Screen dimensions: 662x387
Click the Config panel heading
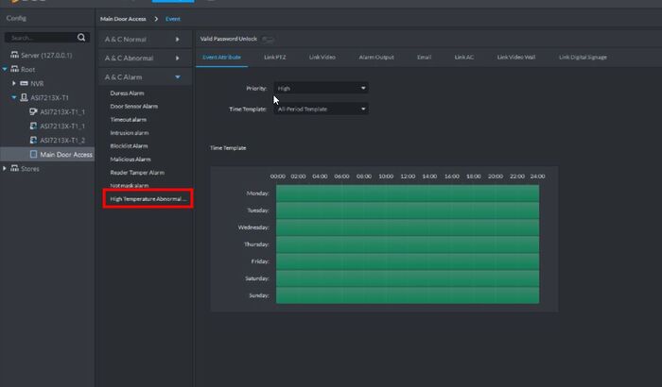(x=16, y=18)
